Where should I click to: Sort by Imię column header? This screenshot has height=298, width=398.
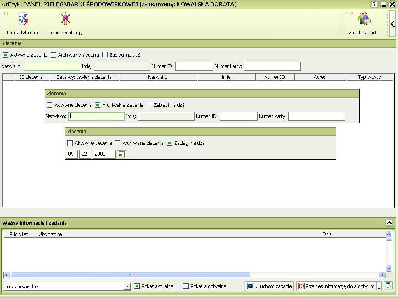click(x=226, y=77)
